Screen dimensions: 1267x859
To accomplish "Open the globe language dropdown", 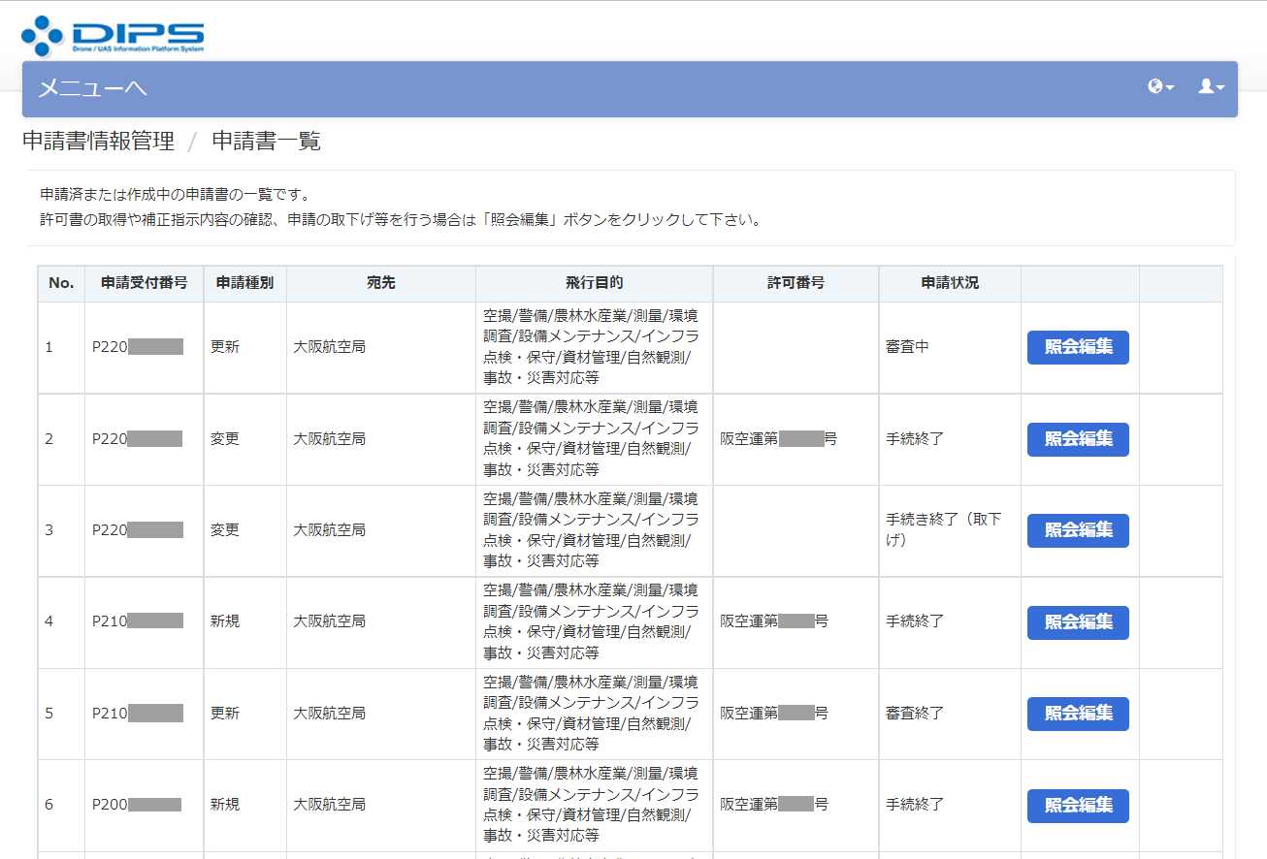I will pyautogui.click(x=1160, y=87).
